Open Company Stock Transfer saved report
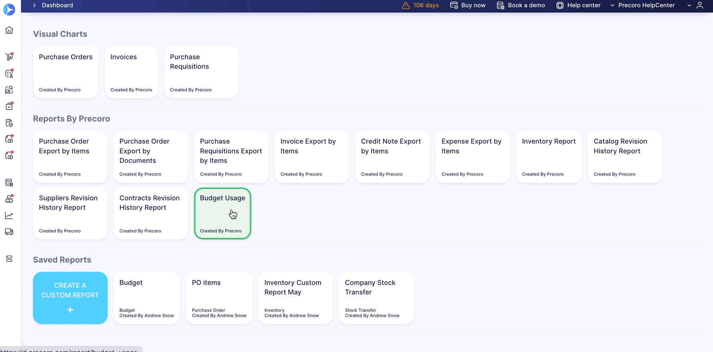 click(376, 298)
